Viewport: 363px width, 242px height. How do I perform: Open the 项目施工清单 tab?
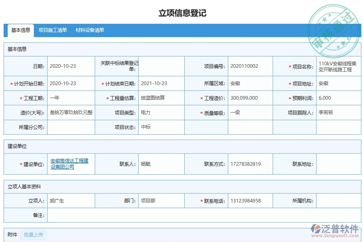point(52,30)
